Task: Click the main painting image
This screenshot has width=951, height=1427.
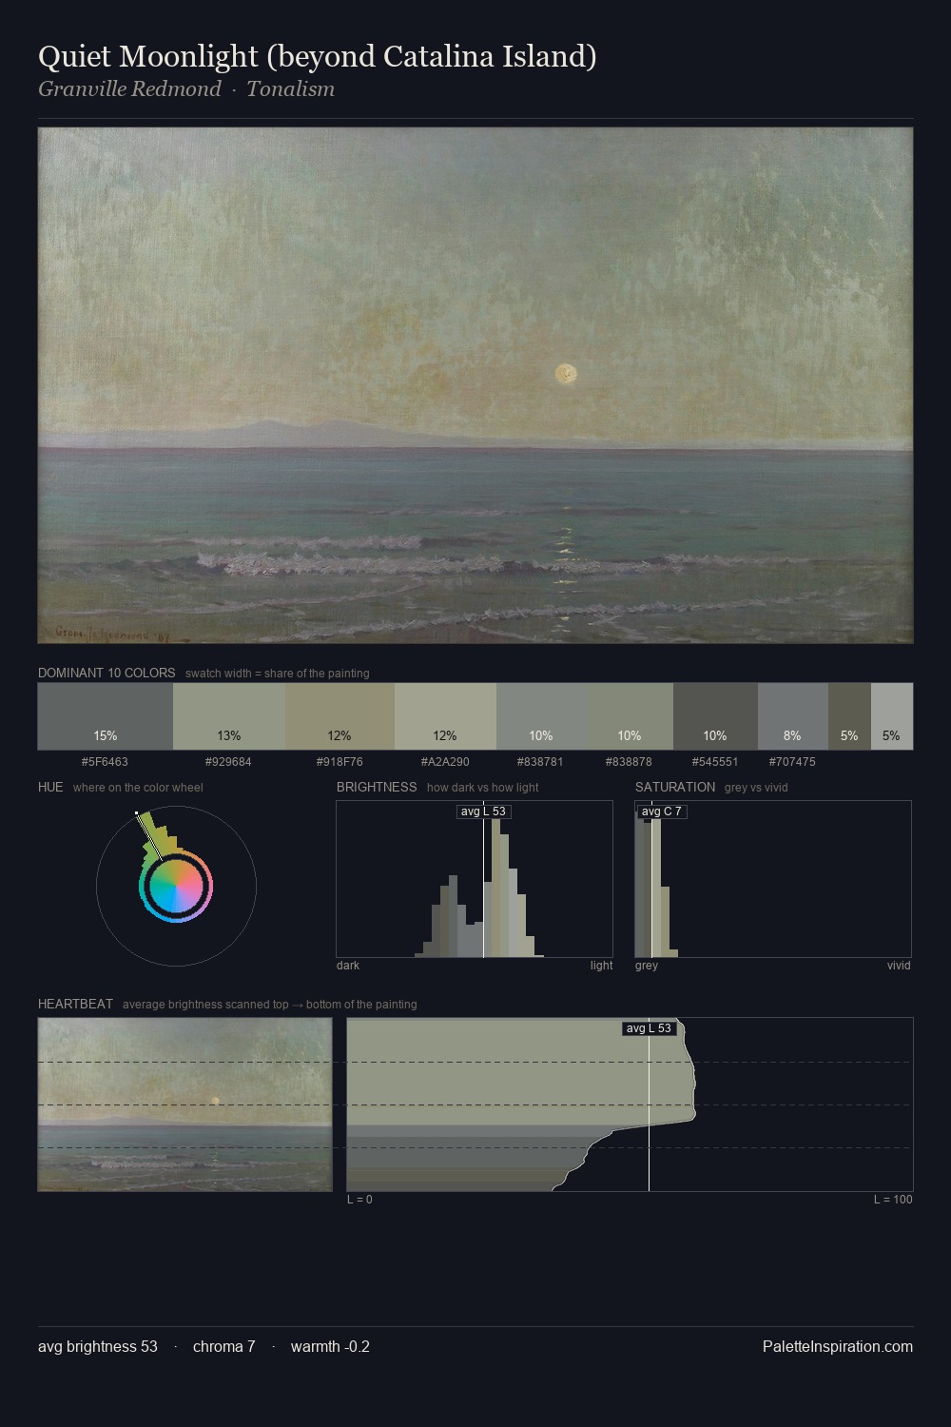Action: click(475, 385)
